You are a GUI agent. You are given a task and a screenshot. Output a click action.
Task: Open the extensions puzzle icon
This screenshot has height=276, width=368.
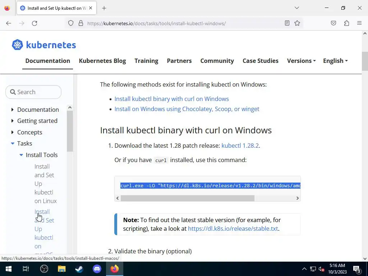(346, 23)
